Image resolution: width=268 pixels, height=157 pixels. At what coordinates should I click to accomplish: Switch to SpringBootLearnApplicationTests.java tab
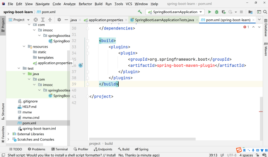point(164,20)
